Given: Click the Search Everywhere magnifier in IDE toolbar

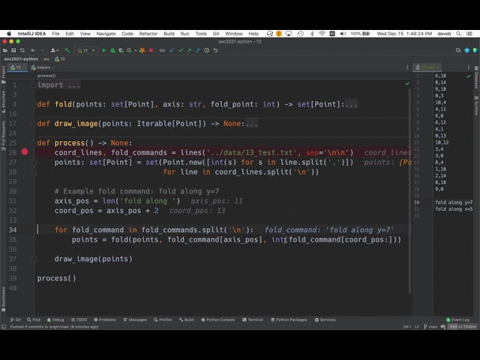Looking at the screenshot, I should coord(458,50).
